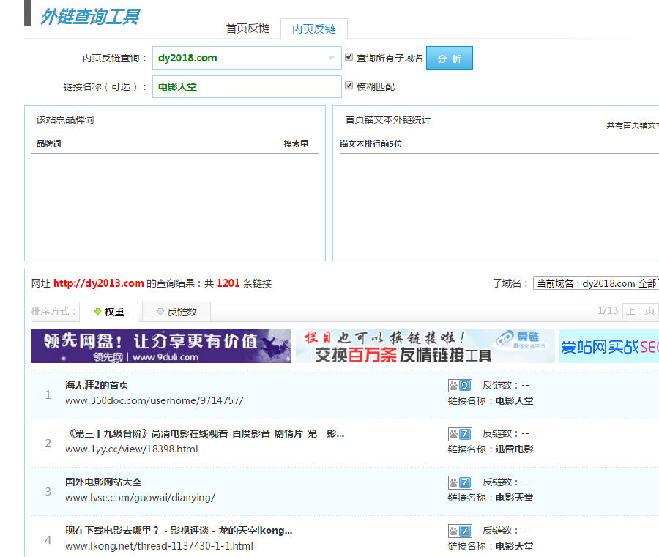The height and width of the screenshot is (557, 659).
Task: Open the www.1yy.cc/view/18398.html URL
Action: 132,449
